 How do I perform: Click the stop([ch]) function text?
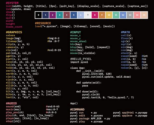pyautogui.click(x=13, y=121)
